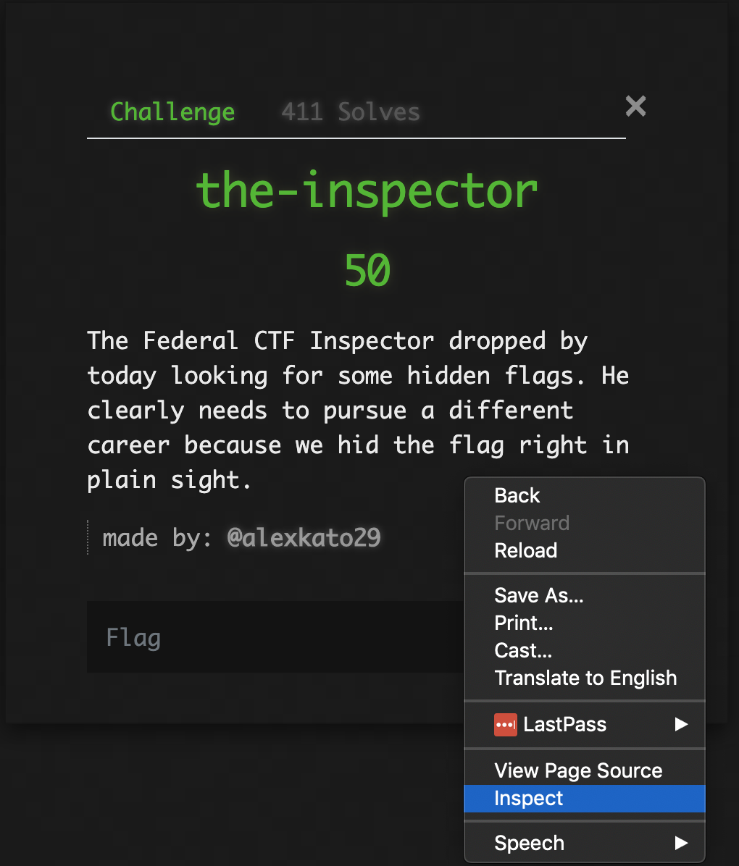Select Inspect from the context menu
This screenshot has height=866, width=739.
point(529,798)
